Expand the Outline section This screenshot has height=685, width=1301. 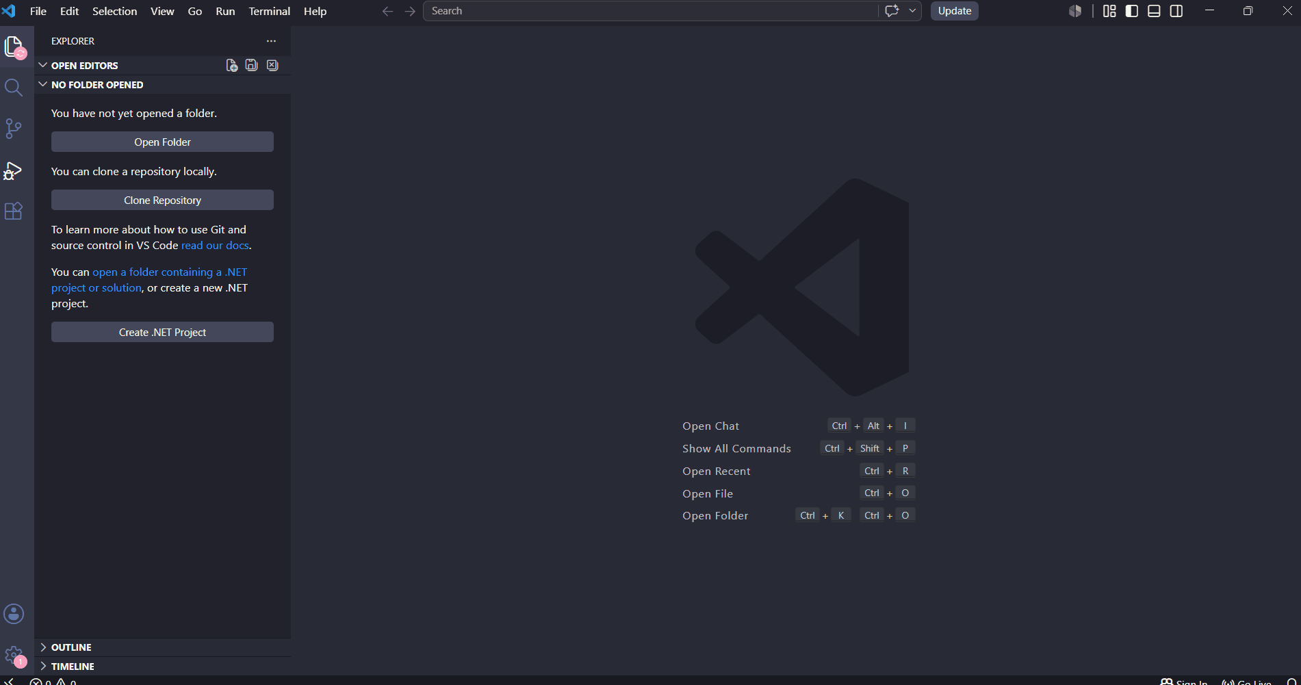tap(42, 647)
